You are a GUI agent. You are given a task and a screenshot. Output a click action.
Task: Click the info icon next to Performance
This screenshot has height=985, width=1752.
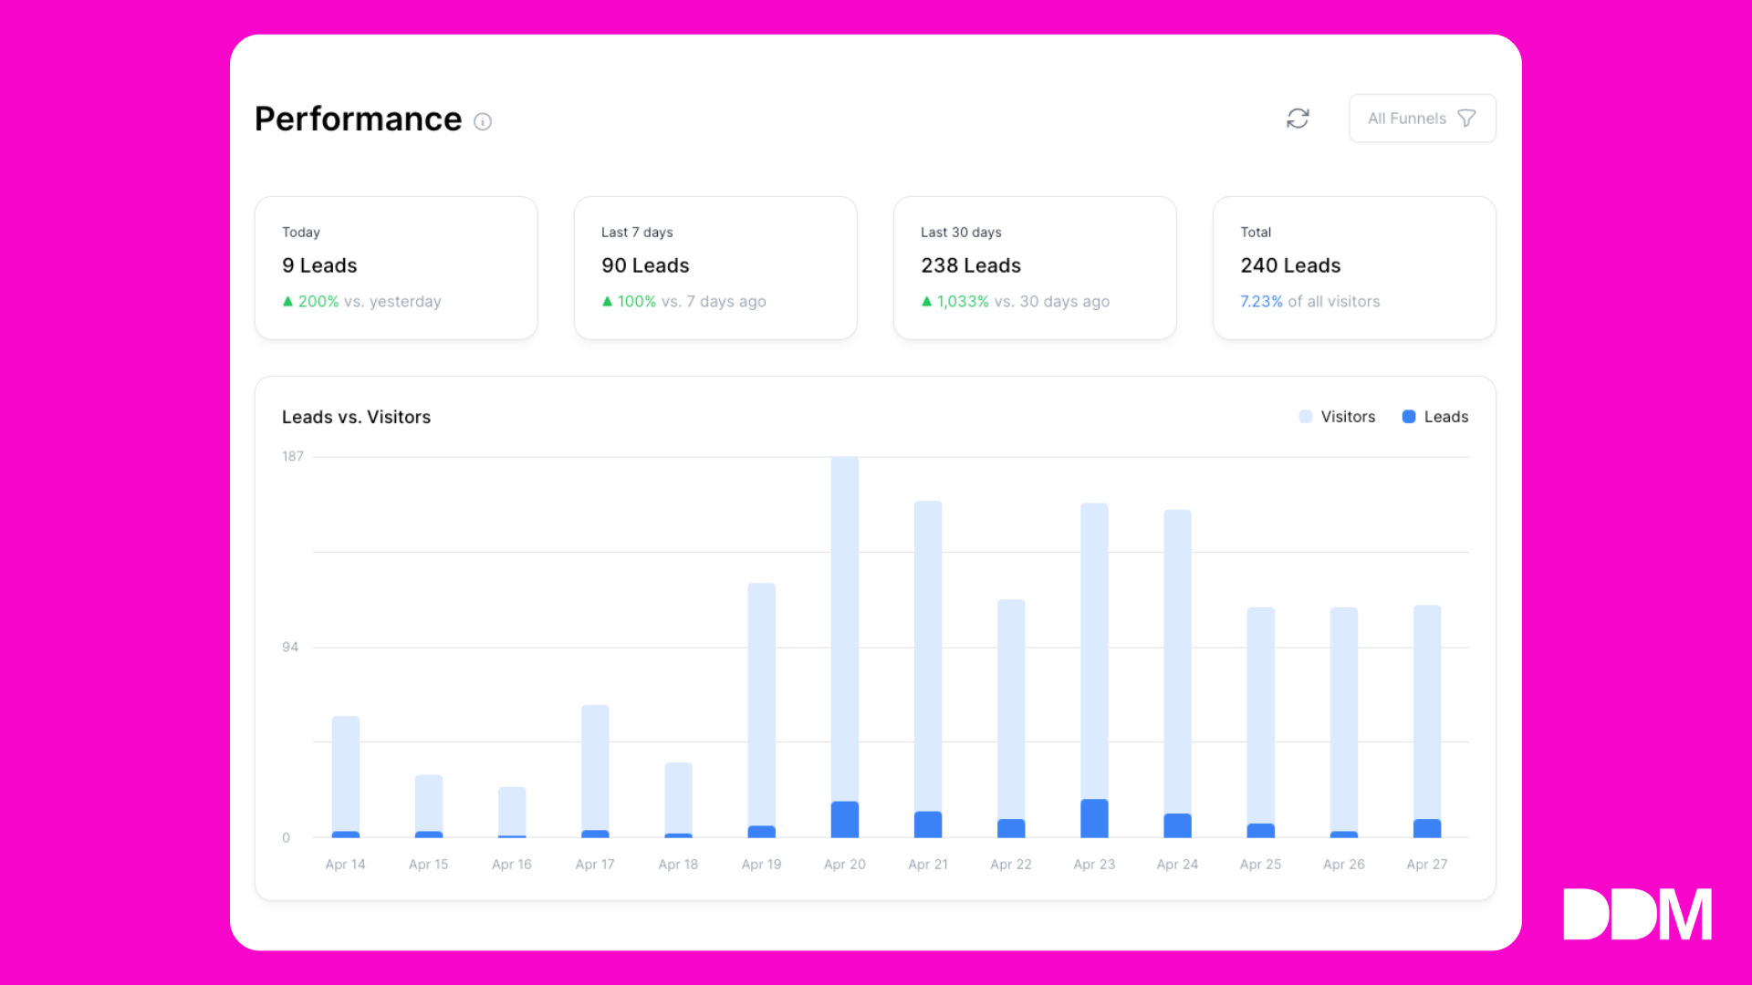click(x=483, y=121)
